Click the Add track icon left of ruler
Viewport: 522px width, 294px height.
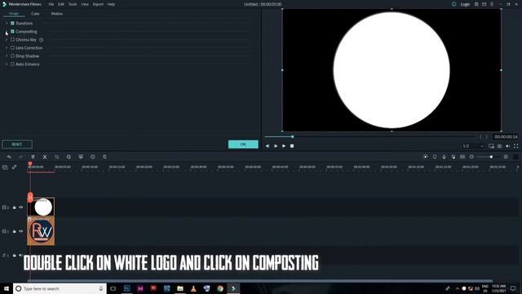[5, 167]
